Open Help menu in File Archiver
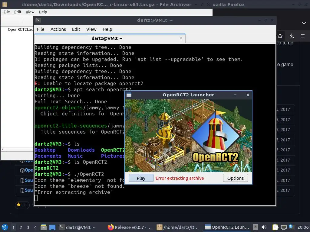This screenshot has width=310, height=232. pyautogui.click(x=43, y=12)
